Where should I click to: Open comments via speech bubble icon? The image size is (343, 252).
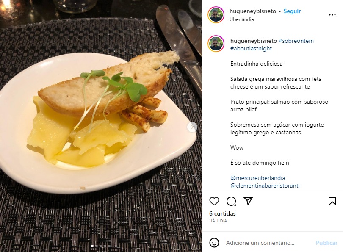click(x=231, y=201)
